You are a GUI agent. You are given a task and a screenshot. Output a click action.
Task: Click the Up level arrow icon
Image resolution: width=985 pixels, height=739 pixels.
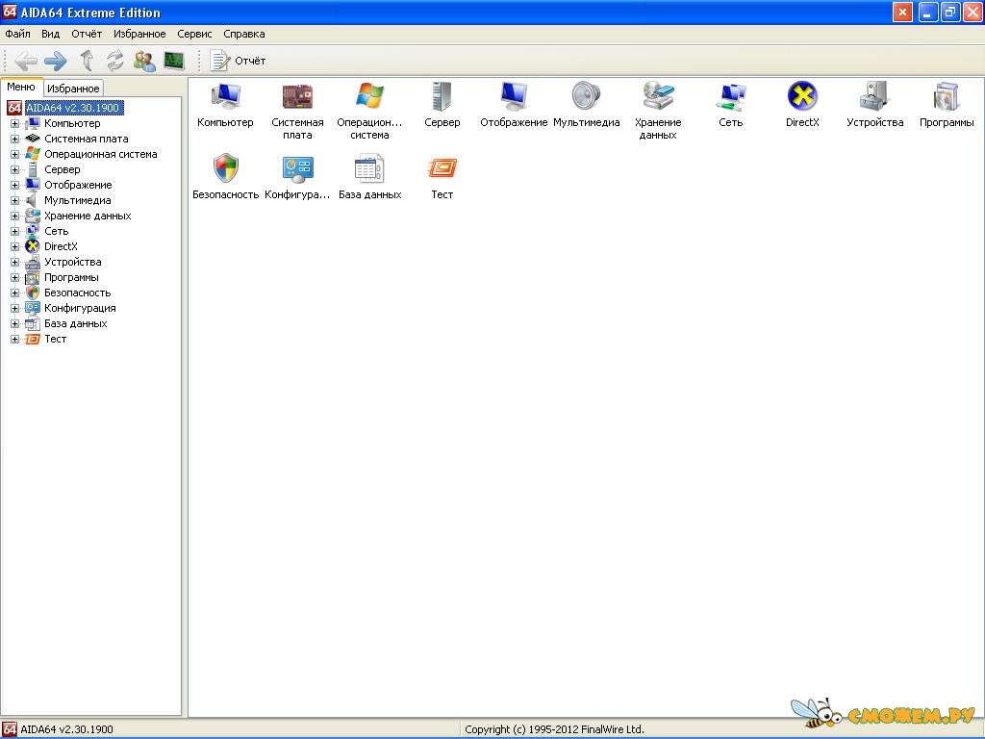[87, 61]
